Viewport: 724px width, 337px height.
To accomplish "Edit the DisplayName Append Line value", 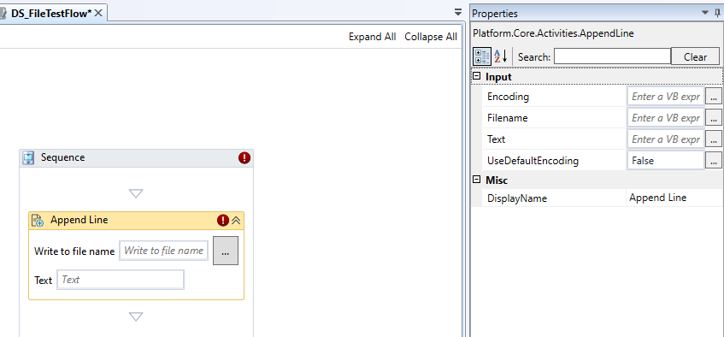I will point(674,198).
